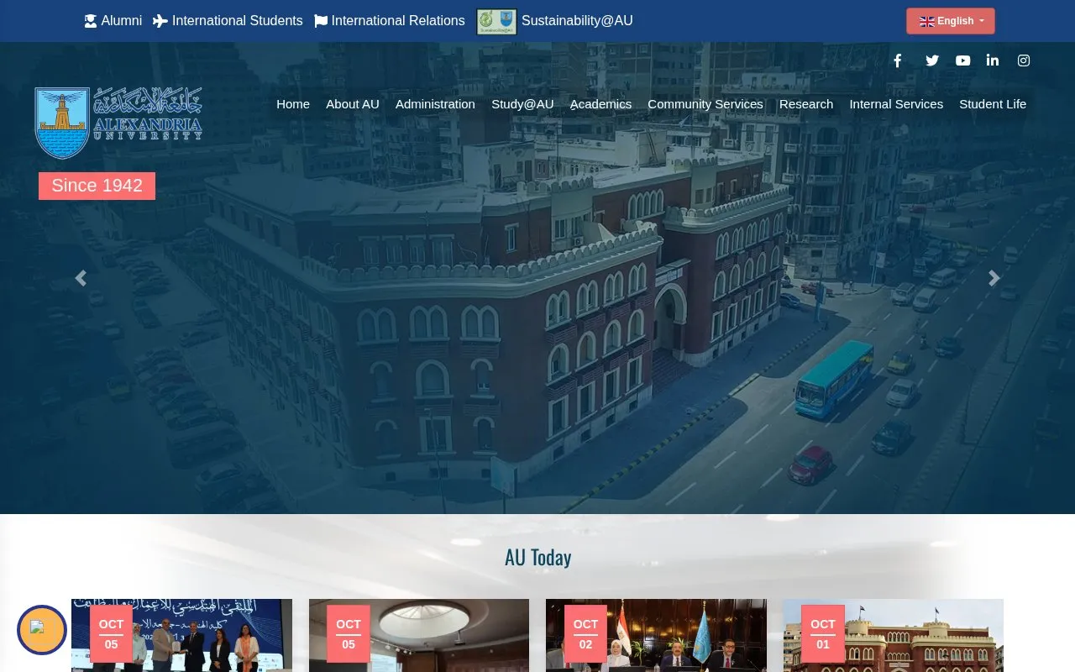Open the Research menu

tap(806, 104)
